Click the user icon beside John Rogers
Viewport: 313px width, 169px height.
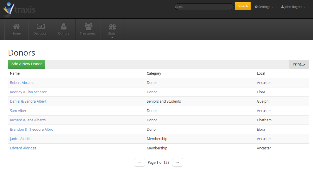pyautogui.click(x=282, y=7)
